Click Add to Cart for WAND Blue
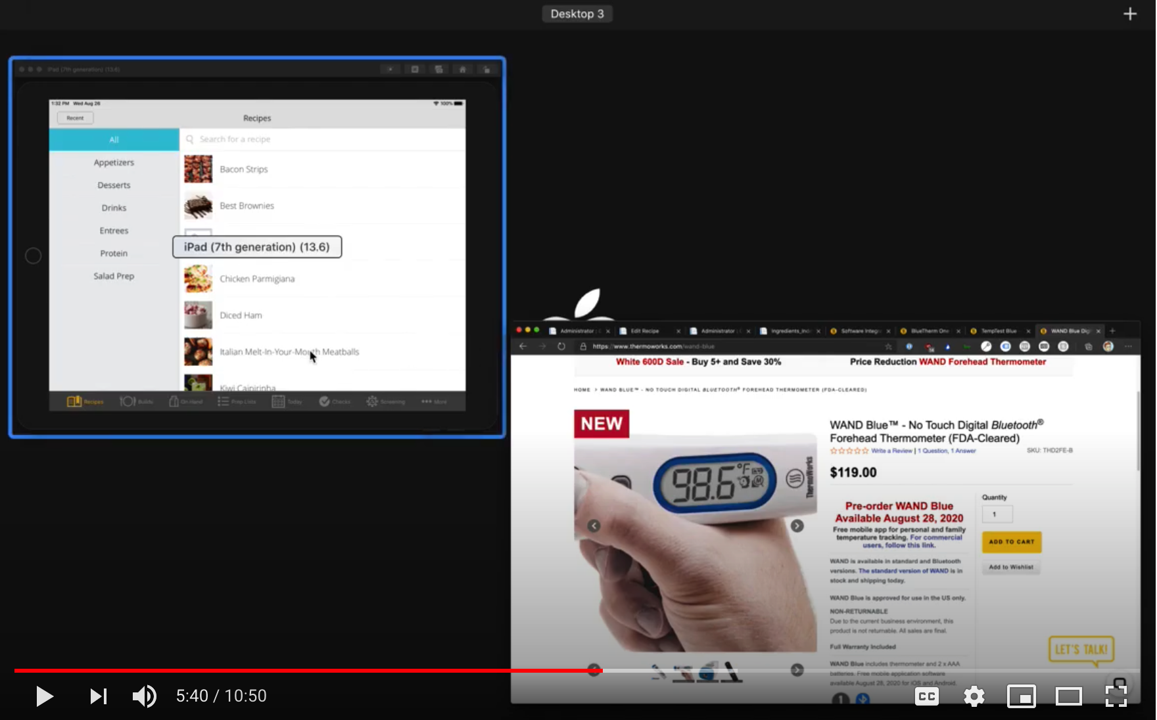 coord(1012,542)
